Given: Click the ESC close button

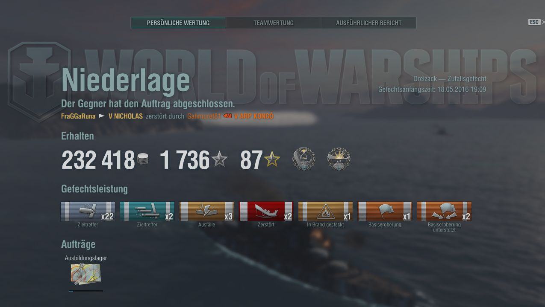Looking at the screenshot, I should pos(534,22).
